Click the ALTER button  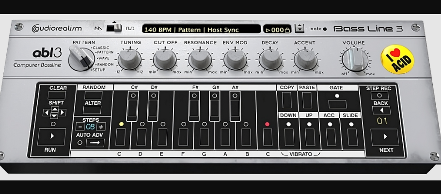tap(92, 110)
